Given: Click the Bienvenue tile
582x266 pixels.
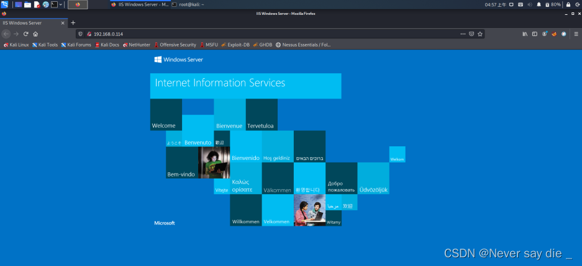Looking at the screenshot, I should pyautogui.click(x=230, y=115).
